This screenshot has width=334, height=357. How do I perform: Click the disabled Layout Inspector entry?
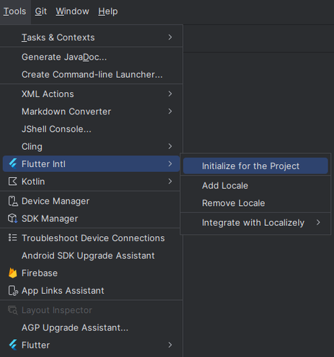coord(91,310)
